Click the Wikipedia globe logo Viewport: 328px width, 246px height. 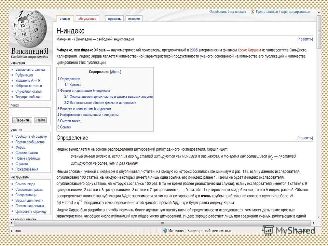coord(30,29)
